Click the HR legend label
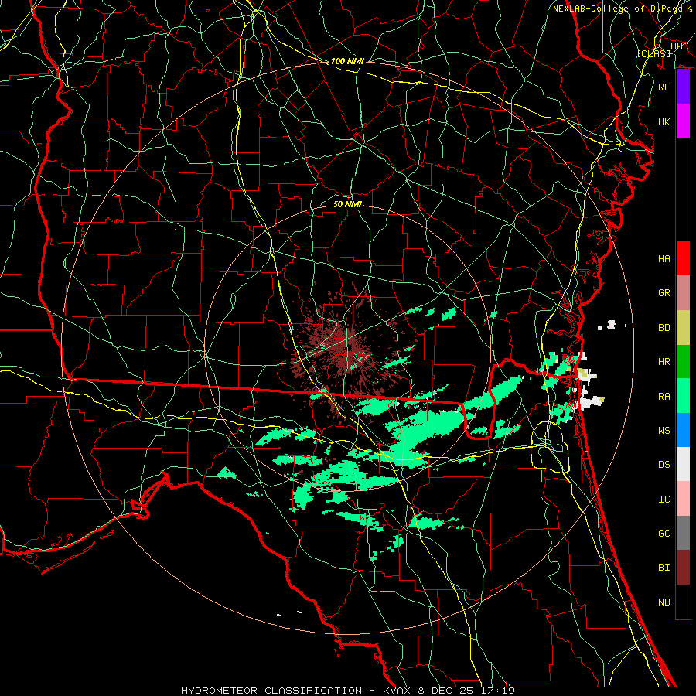This screenshot has width=696, height=696. point(664,362)
